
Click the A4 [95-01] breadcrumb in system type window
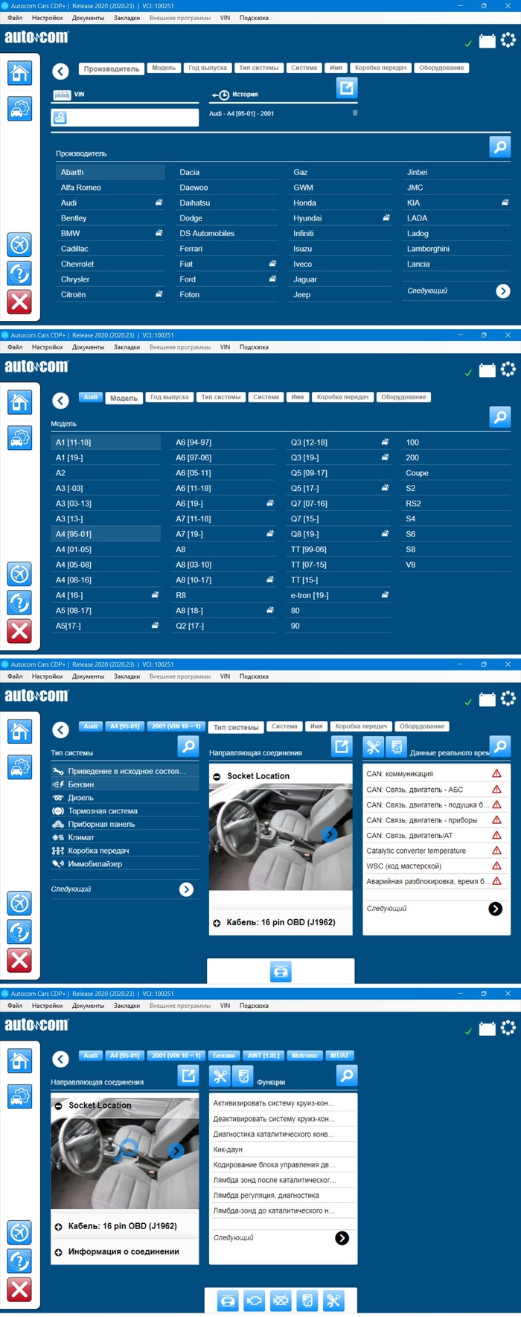(x=124, y=726)
